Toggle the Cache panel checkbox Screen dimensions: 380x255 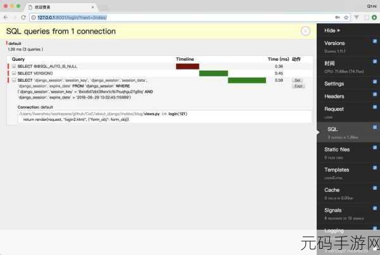click(375, 188)
